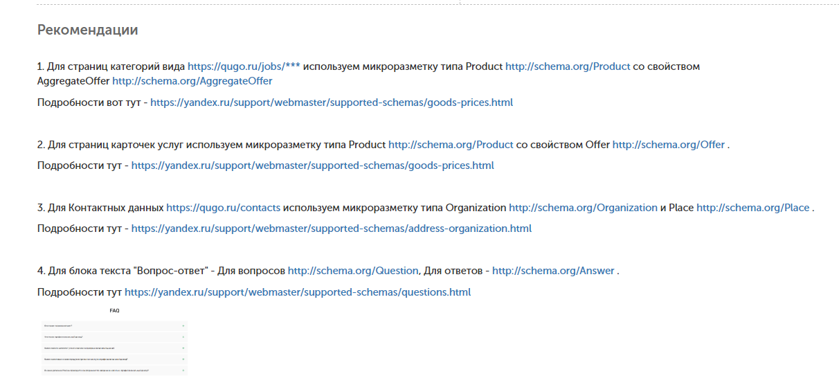Viewport: 839px width, 385px height.
Task: Open Yandex goods-prices link under recommendation 2
Action: click(312, 165)
